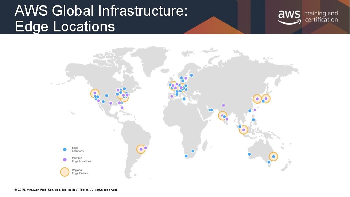
Task: Click the blue Edge Locations legend dot
Action: tap(65, 150)
